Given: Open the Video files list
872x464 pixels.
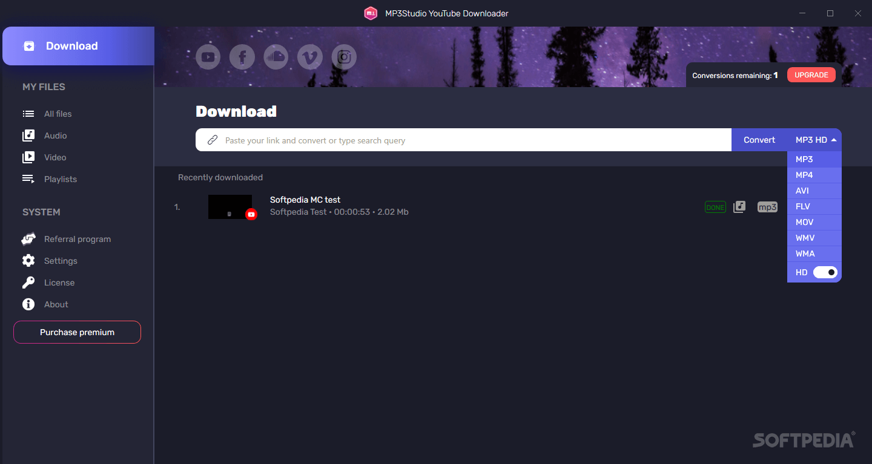Looking at the screenshot, I should coord(55,157).
